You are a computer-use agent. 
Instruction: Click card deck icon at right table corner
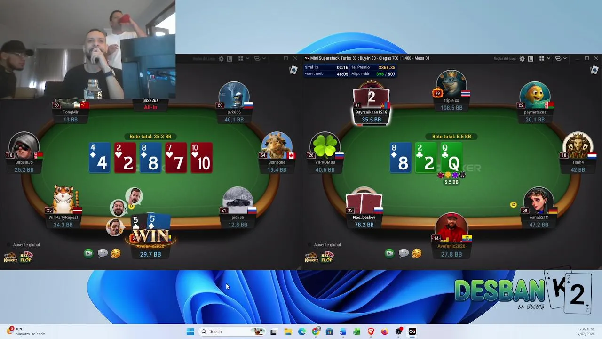click(x=594, y=70)
